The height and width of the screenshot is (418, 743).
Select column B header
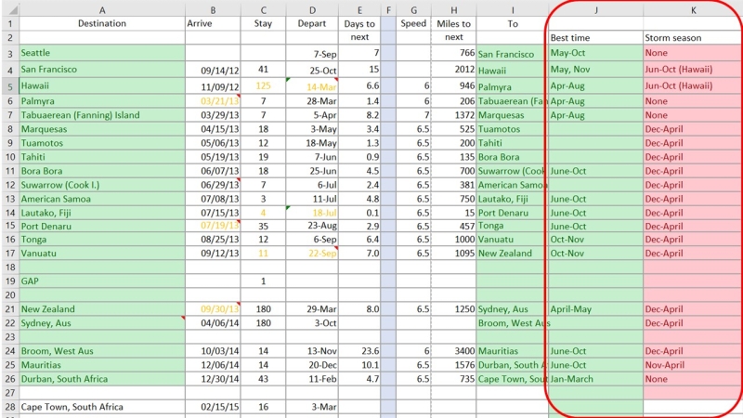tap(213, 10)
